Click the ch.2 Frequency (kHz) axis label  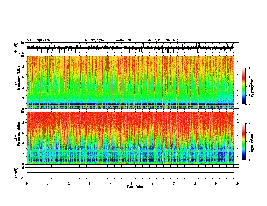tap(18, 134)
